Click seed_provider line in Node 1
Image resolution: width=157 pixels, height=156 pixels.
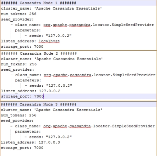coord(17,19)
